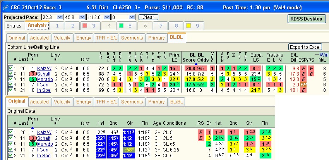The image size is (329, 160).
Task: Open horse tab 4
Action: [x=109, y=26]
